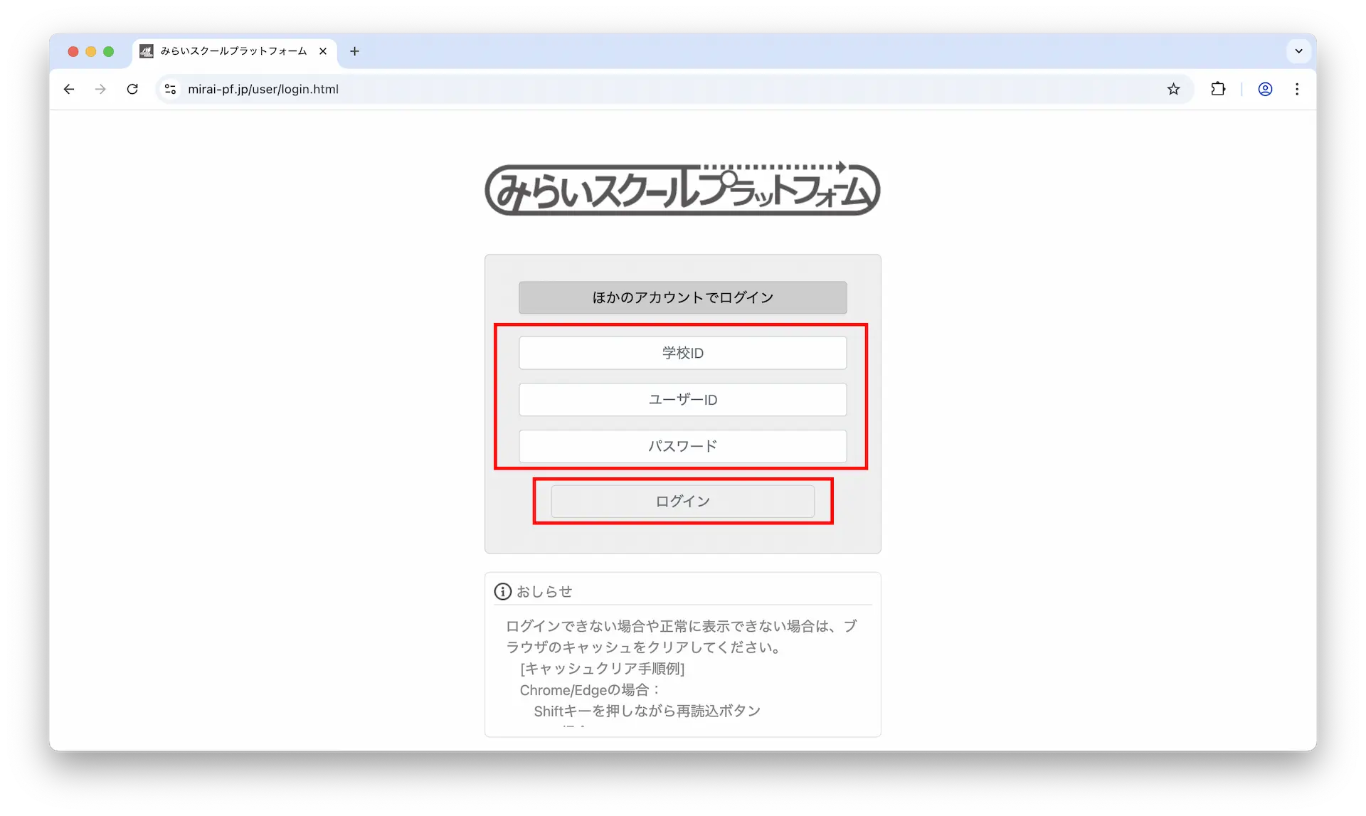The width and height of the screenshot is (1366, 816).
Task: Click the みらいスクールプラットフォーム logo
Action: tap(682, 189)
